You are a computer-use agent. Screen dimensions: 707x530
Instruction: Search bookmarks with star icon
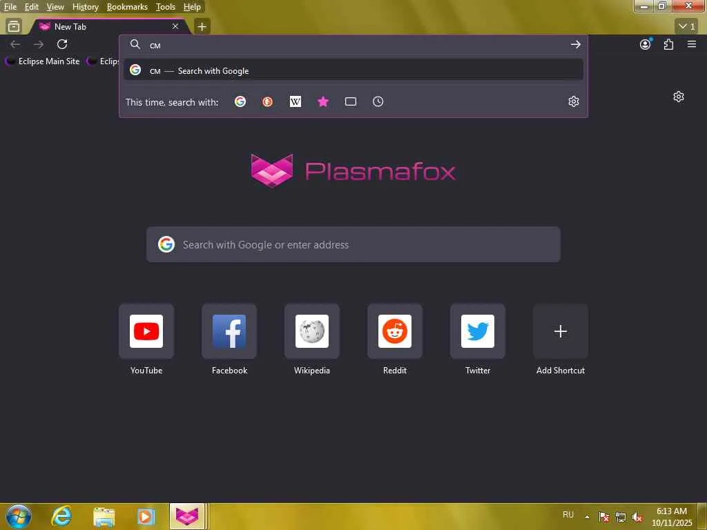(323, 102)
